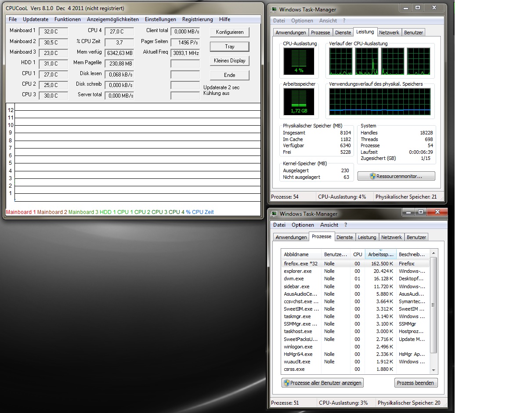The image size is (506, 413).
Task: Select the csrss.exe process row
Action: click(355, 369)
